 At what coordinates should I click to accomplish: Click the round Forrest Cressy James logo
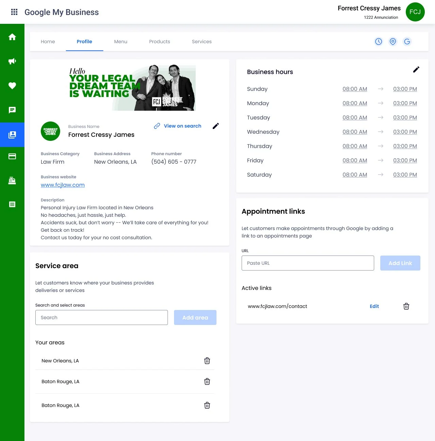pyautogui.click(x=51, y=131)
